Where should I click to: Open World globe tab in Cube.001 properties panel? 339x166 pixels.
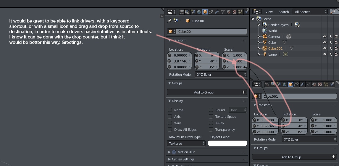285,84
